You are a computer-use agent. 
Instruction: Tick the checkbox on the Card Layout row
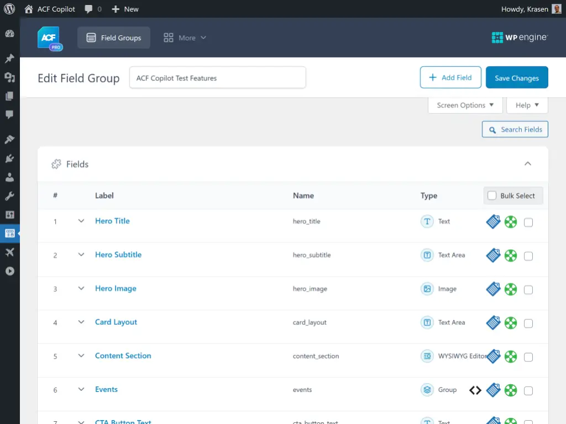pyautogui.click(x=528, y=322)
